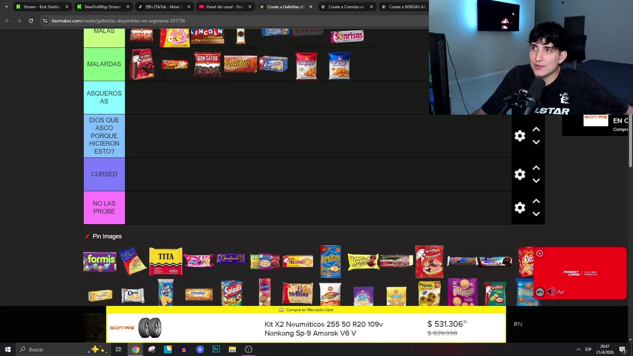Choose the Pepas cookie bag image
This screenshot has width=633, height=356.
click(429, 293)
